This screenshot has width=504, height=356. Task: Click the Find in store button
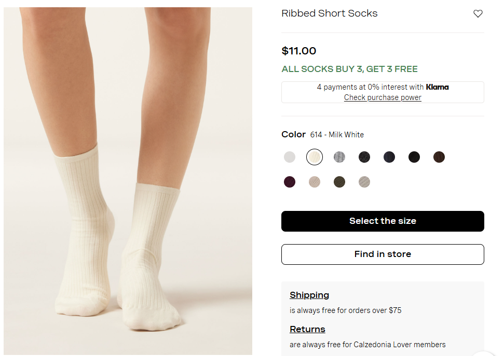click(x=383, y=254)
